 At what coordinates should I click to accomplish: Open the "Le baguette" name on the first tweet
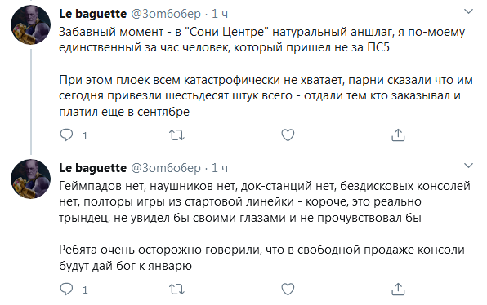pos(92,14)
